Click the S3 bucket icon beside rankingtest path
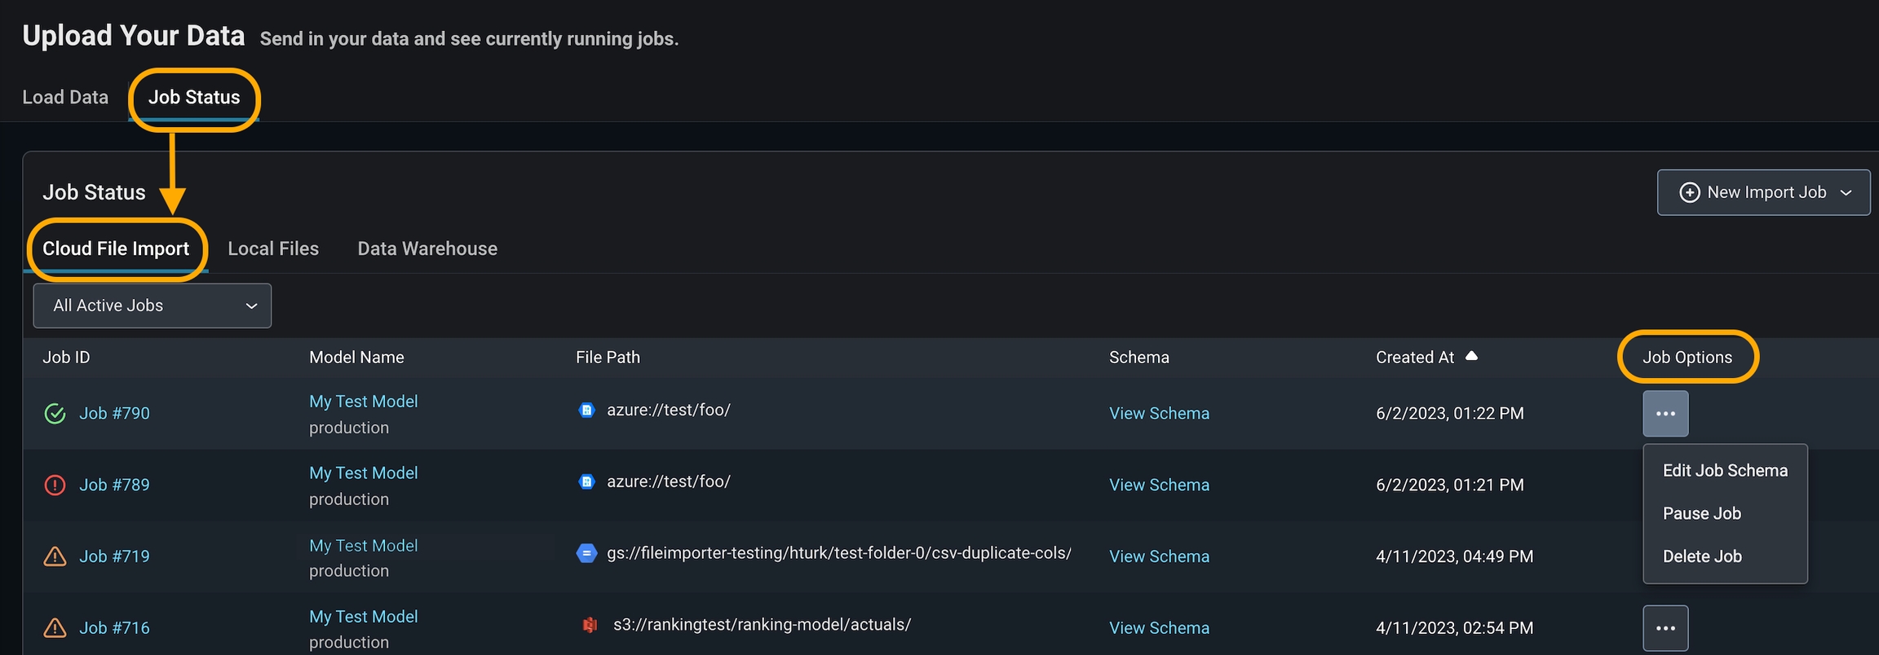 590,625
